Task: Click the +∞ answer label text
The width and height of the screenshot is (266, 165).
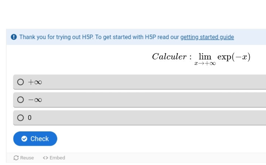Action: pos(35,82)
